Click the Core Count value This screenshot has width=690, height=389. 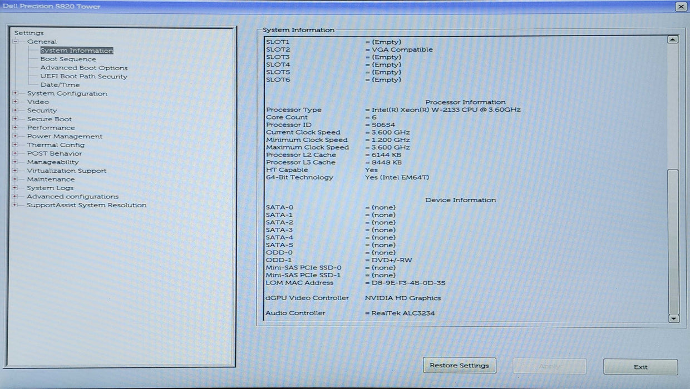(374, 117)
